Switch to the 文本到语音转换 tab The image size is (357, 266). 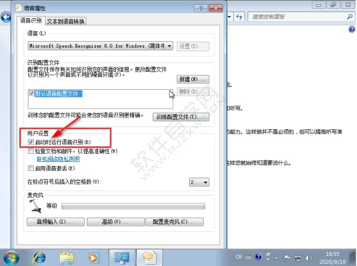(x=66, y=21)
